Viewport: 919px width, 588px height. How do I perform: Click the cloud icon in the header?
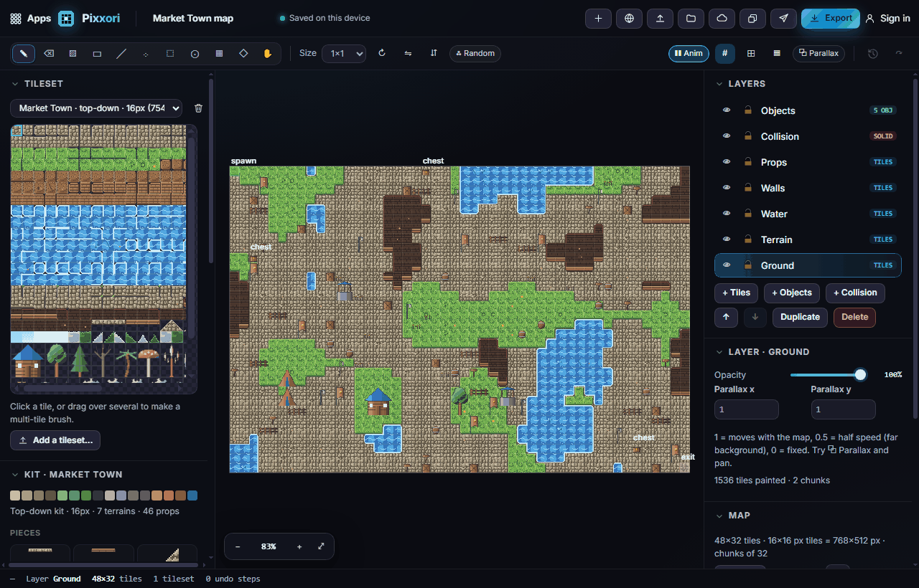722,19
